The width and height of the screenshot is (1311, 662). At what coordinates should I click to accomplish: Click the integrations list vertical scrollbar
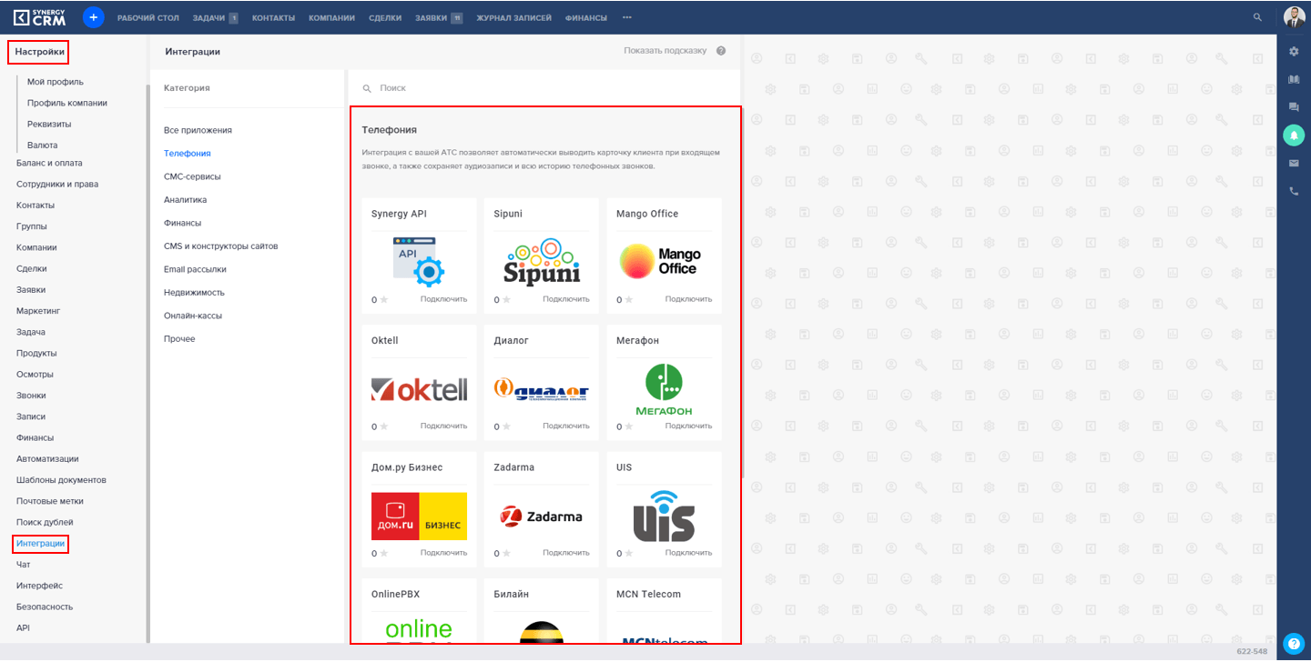coord(743,291)
